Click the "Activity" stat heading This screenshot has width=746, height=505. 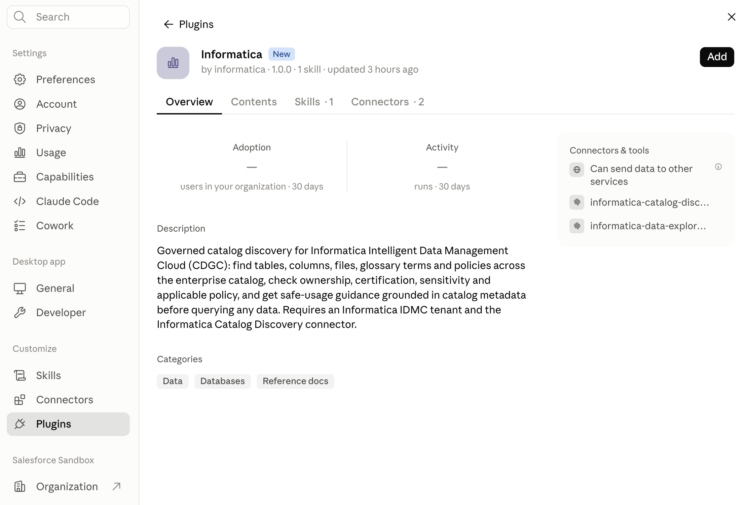point(442,147)
